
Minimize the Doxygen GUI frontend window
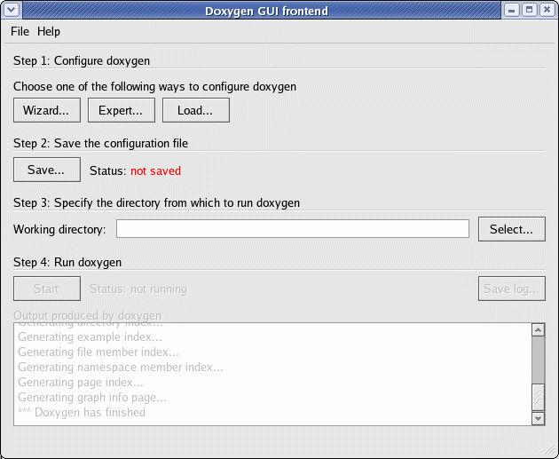(512, 10)
